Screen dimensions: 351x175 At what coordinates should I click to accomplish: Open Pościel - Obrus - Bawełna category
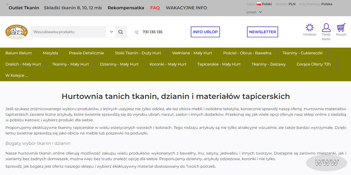pyautogui.click(x=247, y=53)
